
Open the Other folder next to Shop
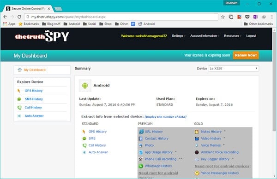click(x=121, y=24)
